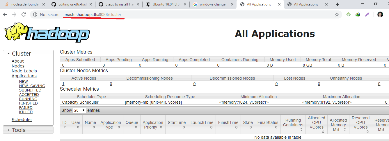Filter applications by FINISHED state

coord(29,103)
